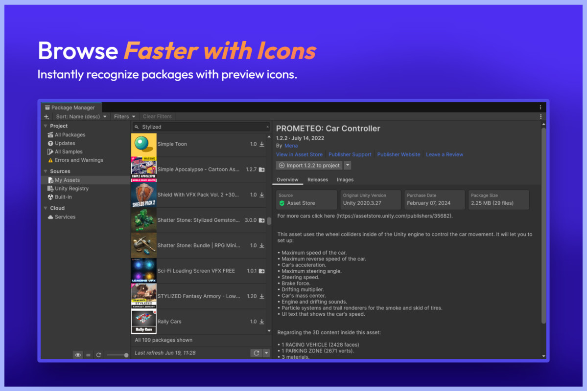Viewport: 587px width, 391px height.
Task: Collapse the Cloud section
Action: 46,208
